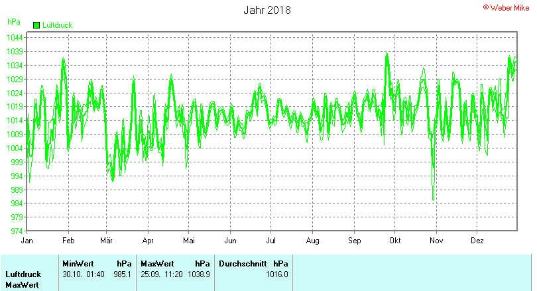Viewport: 537px width, 291px height.
Task: Click the average value 1016.0 cell
Action: (x=277, y=274)
